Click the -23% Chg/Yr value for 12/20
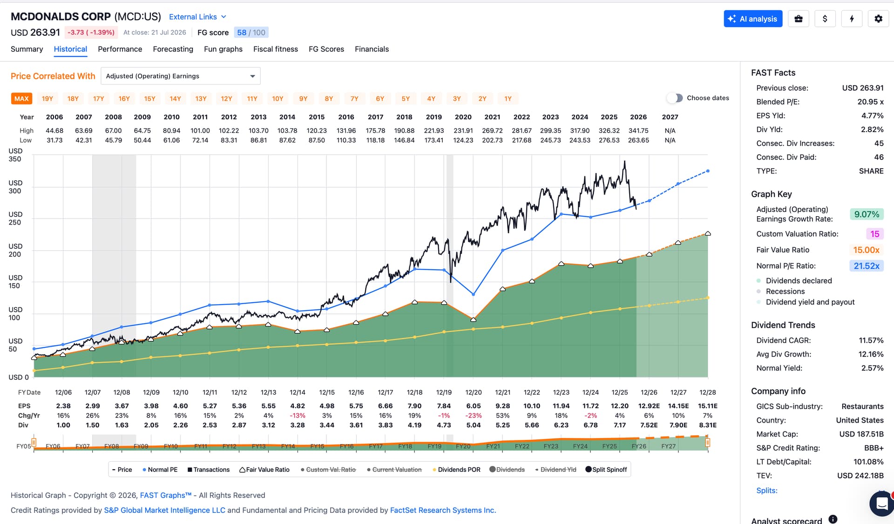The height and width of the screenshot is (524, 894). (474, 416)
